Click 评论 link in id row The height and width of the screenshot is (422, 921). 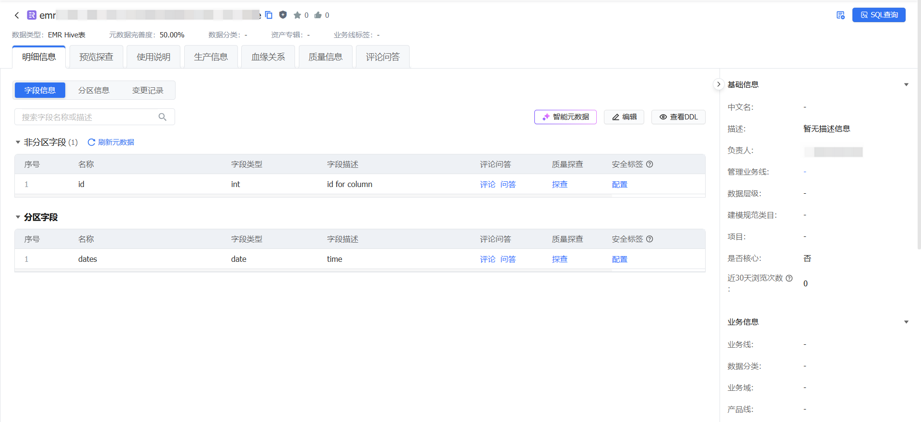(x=488, y=185)
